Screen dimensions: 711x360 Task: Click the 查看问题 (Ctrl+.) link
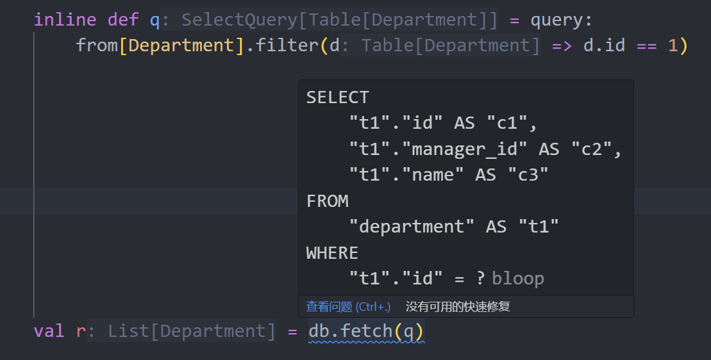click(x=348, y=307)
